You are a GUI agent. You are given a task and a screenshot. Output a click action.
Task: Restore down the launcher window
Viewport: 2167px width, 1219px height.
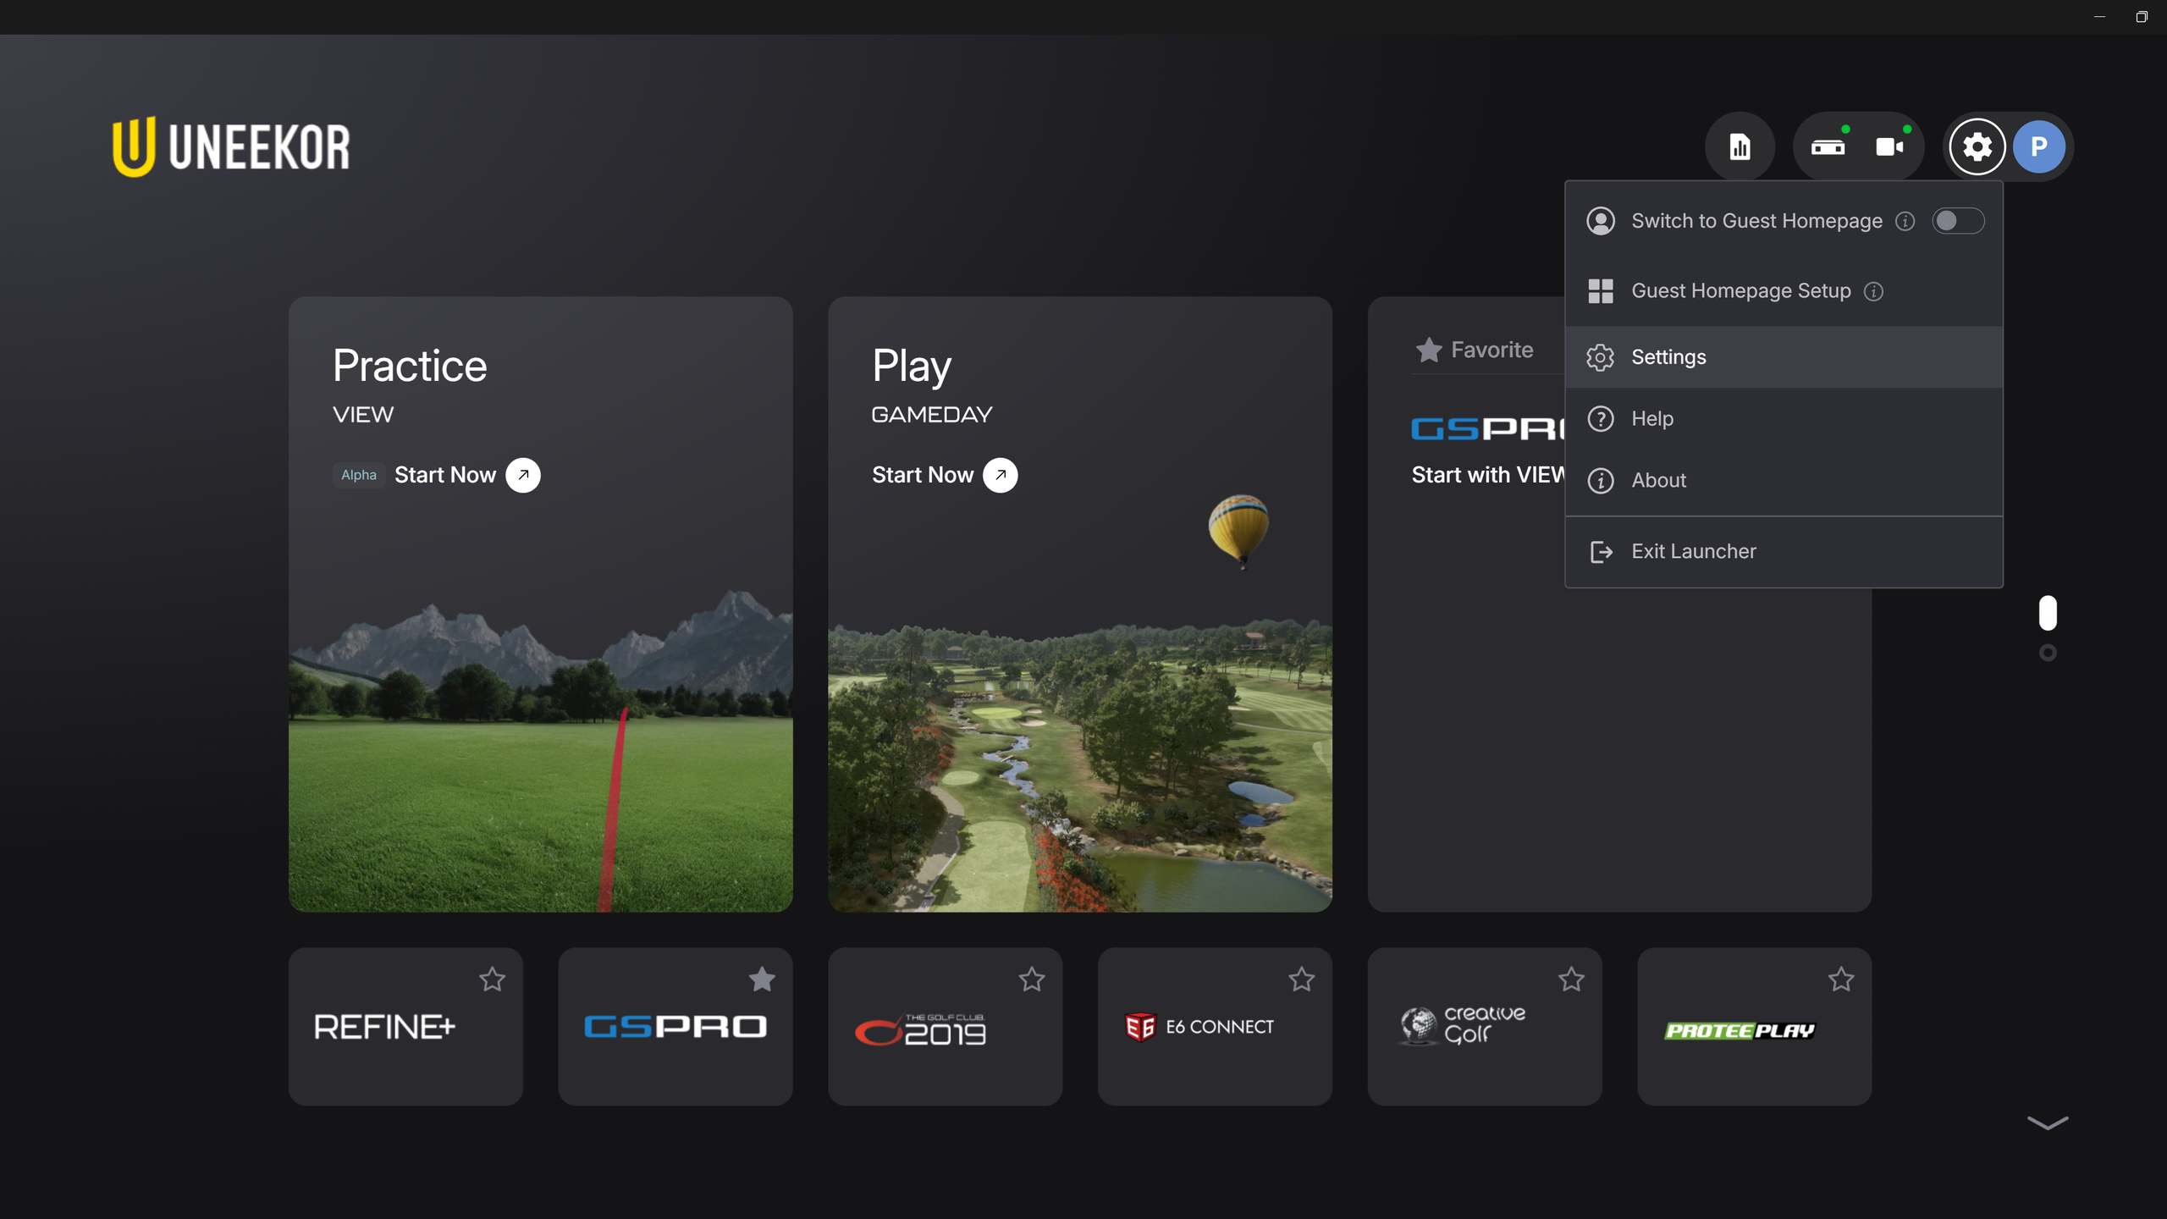click(x=2142, y=17)
